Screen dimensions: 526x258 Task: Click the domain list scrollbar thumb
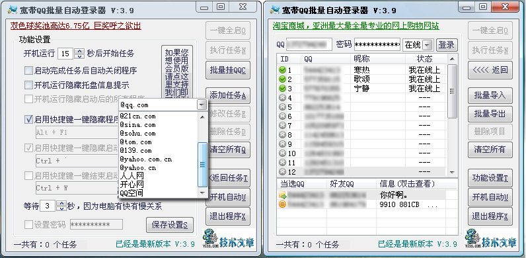point(202,164)
